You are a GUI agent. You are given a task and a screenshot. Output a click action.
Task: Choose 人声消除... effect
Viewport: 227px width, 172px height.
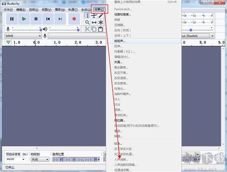[144, 160]
